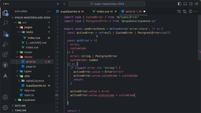The image size is (201, 113).
Task: Open App.vue file
Action: click(x=32, y=90)
